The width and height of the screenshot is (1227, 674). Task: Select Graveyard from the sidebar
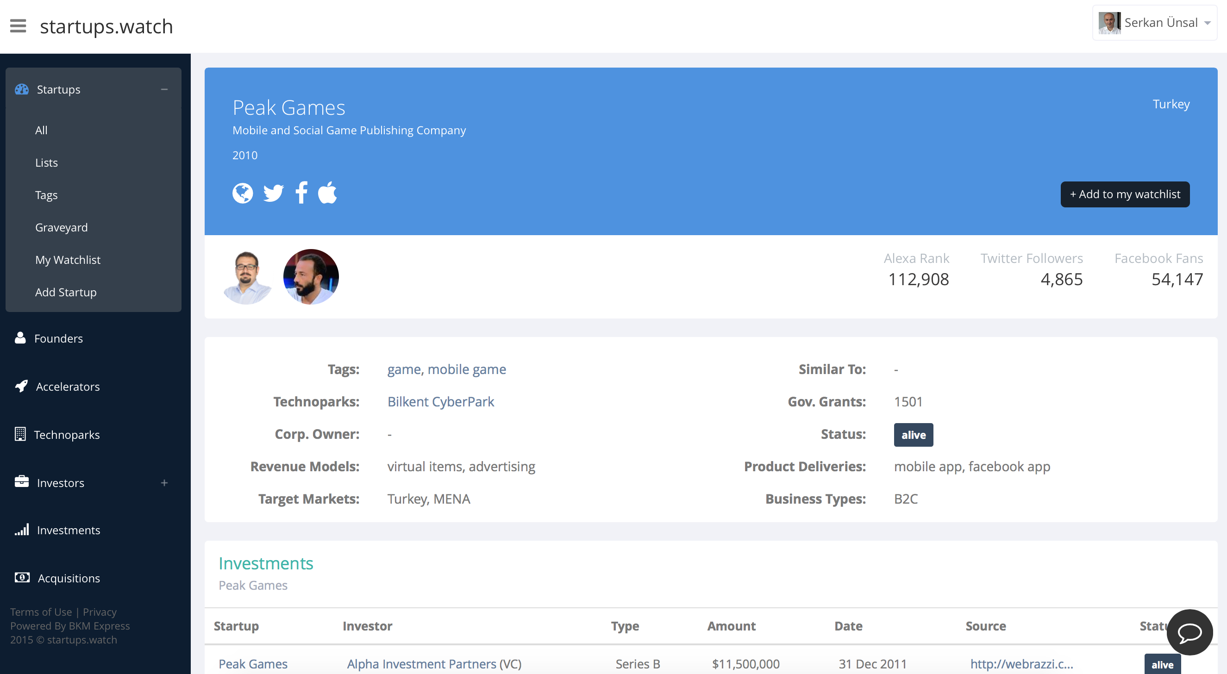[61, 227]
